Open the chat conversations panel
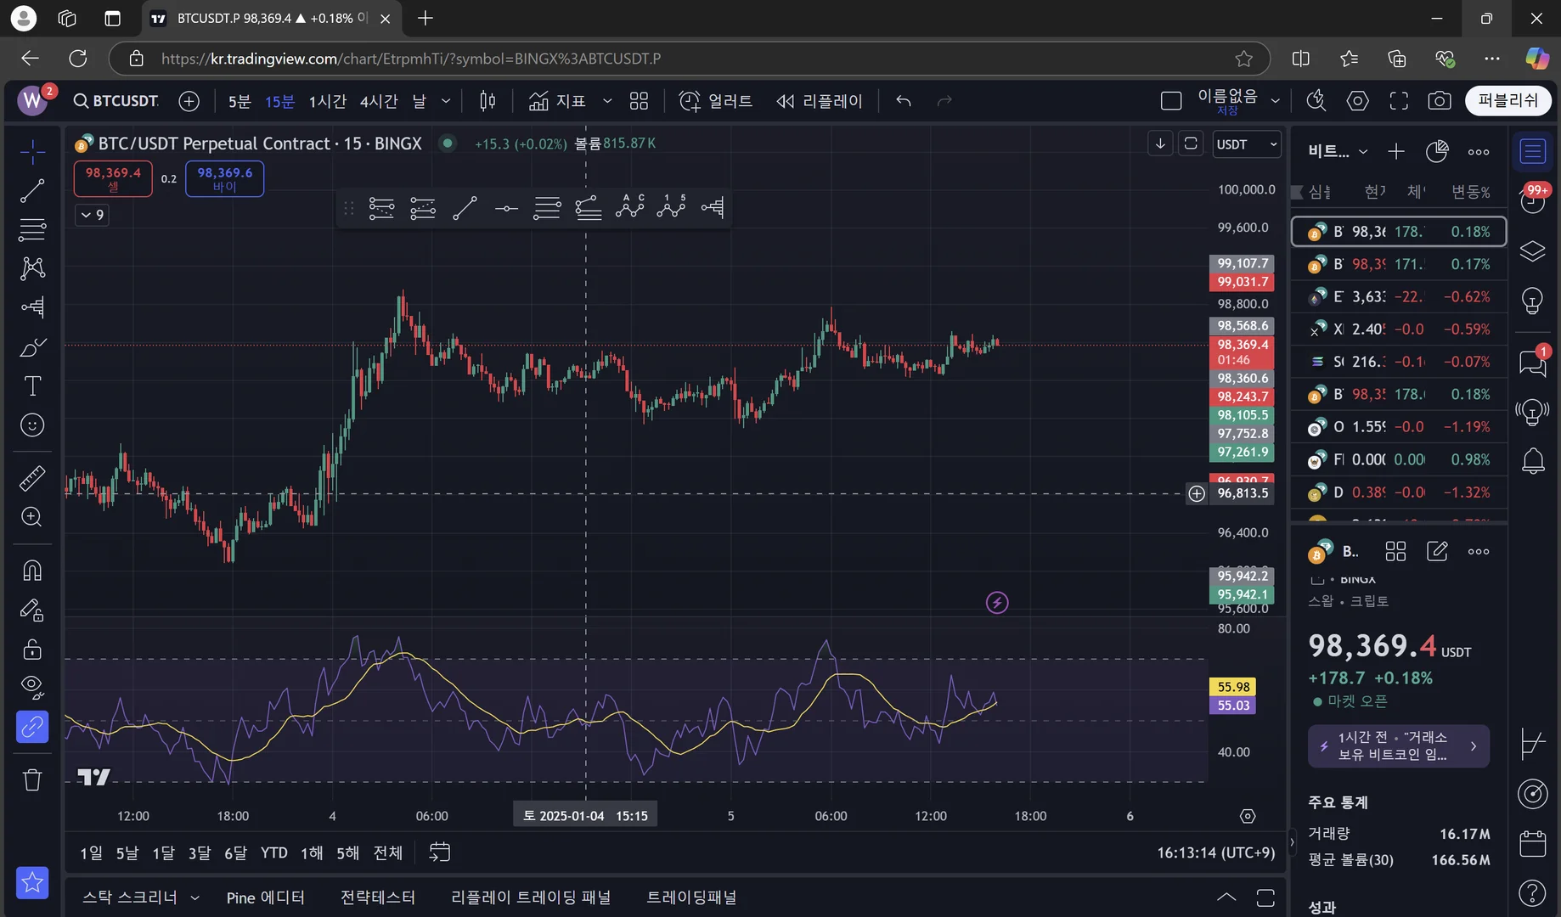Image resolution: width=1561 pixels, height=917 pixels. coord(1533,363)
